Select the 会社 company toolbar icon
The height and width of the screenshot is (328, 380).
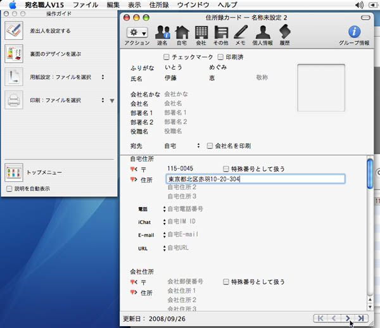(201, 33)
